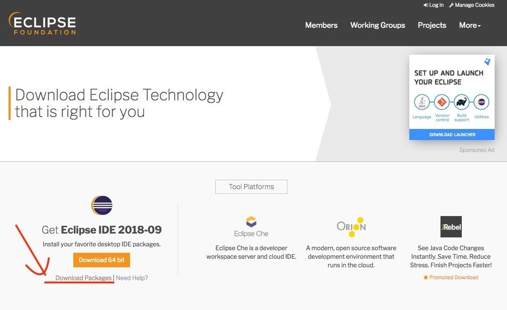Screen dimensions: 507x310
Task: Click Set Up and Launch Your Eclipse title
Action: [x=449, y=77]
